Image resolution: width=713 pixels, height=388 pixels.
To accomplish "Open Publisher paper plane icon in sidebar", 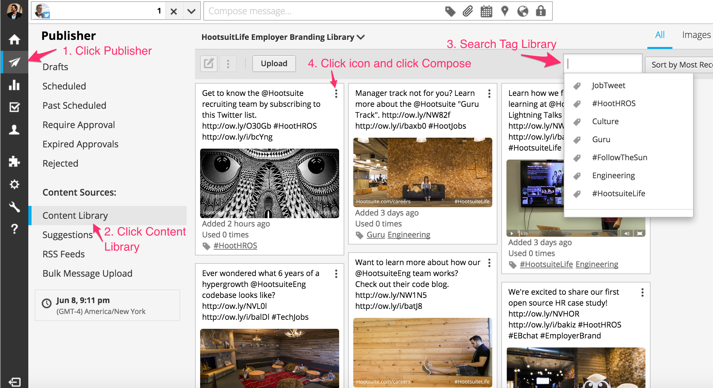I will (x=14, y=62).
